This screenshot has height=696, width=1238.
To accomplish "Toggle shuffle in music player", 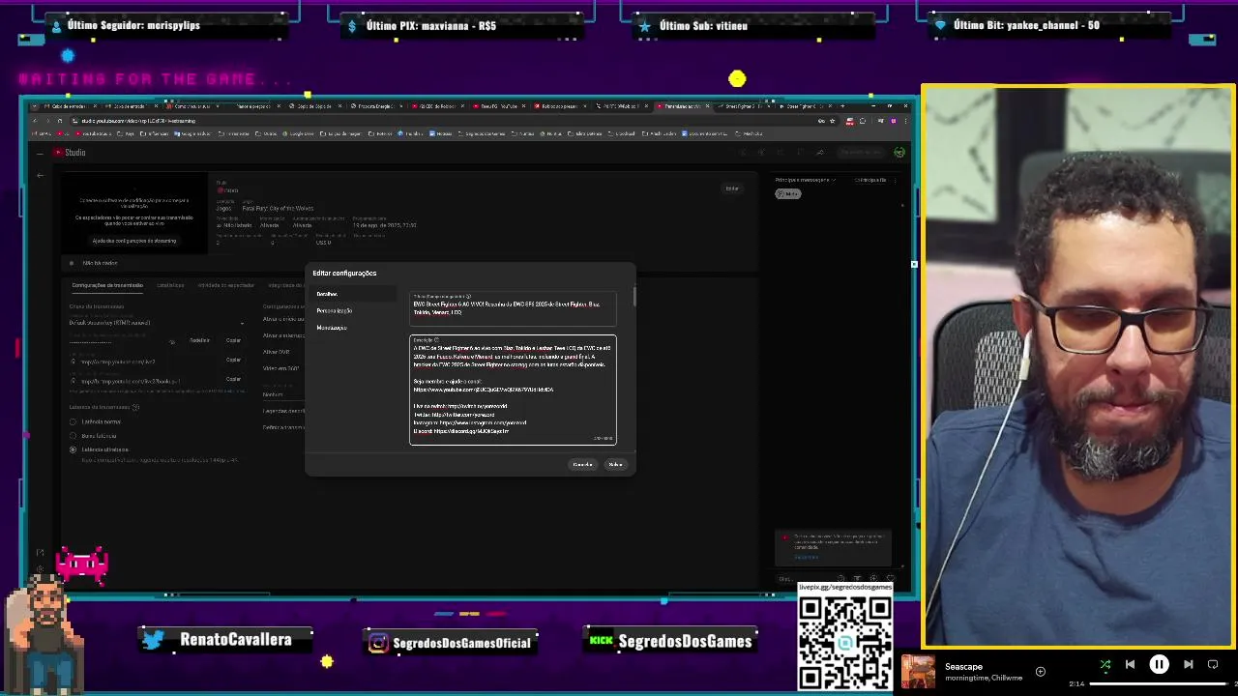I will point(1105,664).
